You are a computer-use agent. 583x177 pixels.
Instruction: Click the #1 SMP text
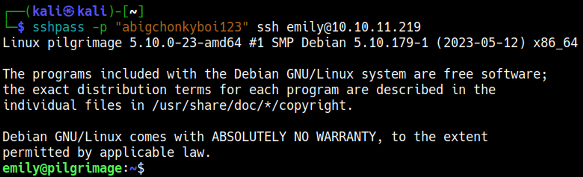(x=271, y=43)
